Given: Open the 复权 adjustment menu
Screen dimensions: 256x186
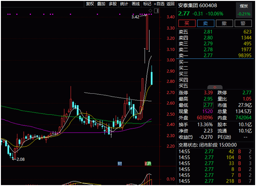Looking at the screenshot, I should 90,4.
